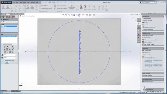Open Property Tab Builder link
Image resolution: width=167 pixels, height=94 pixels.
click(148, 36)
